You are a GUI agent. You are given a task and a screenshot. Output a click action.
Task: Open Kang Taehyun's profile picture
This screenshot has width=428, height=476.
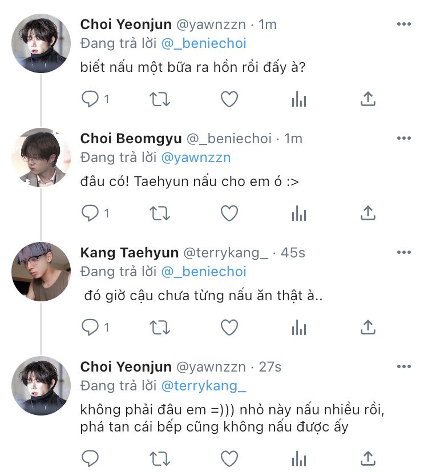coord(41,272)
